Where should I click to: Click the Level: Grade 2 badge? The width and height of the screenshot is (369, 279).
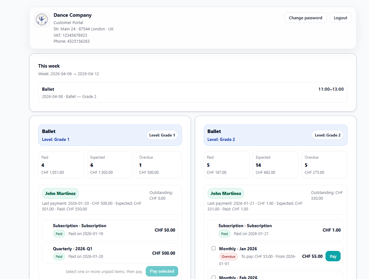coord(327,135)
